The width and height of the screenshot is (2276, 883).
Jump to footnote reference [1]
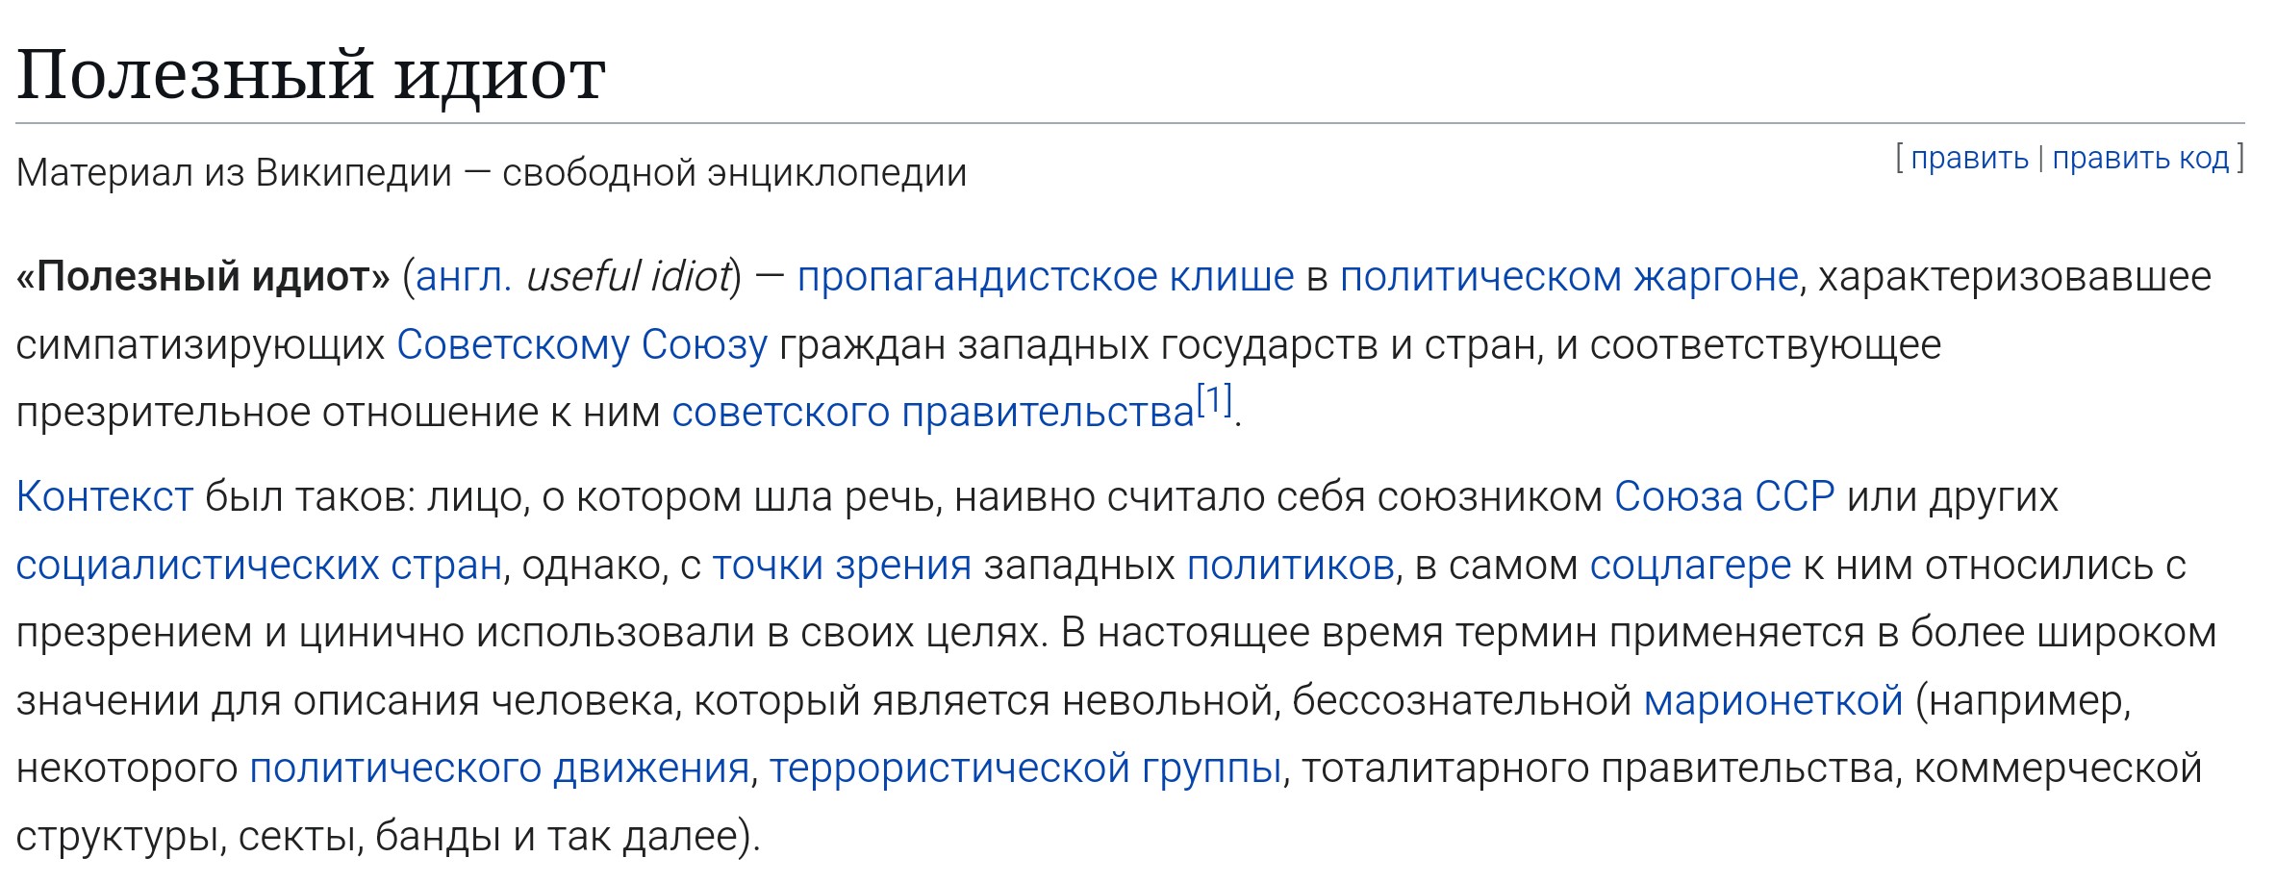(x=1214, y=399)
